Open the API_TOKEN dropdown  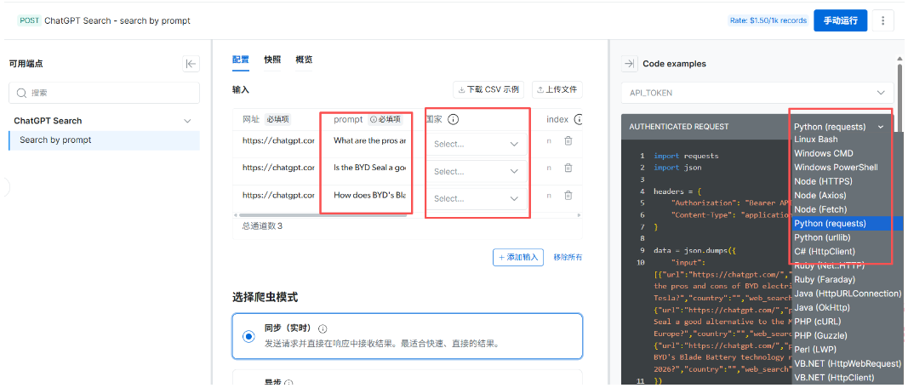pos(757,93)
